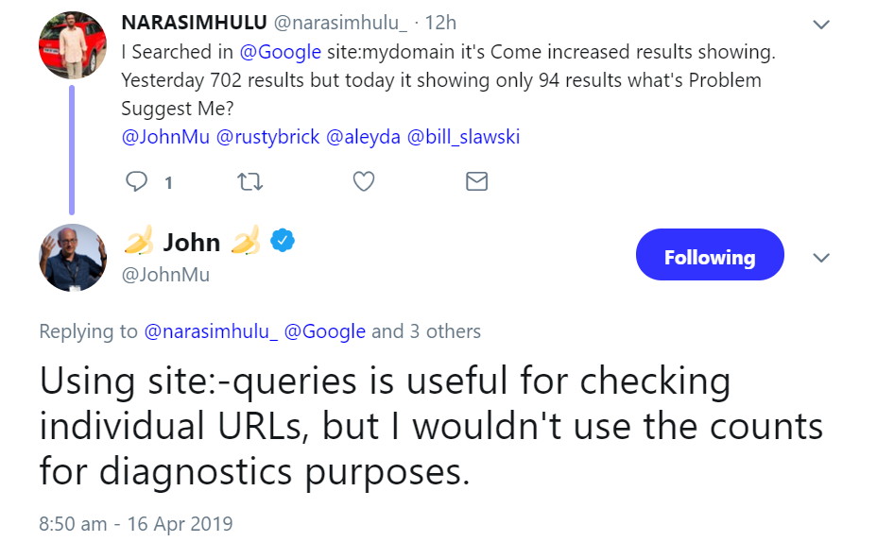Image resolution: width=877 pixels, height=542 pixels.
Task: Reply to NARASIMHULU's tweet
Action: 137,181
